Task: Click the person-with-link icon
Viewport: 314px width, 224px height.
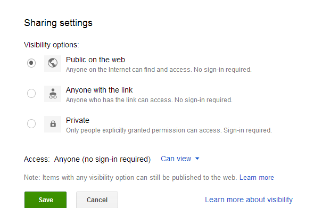Action: [53, 94]
